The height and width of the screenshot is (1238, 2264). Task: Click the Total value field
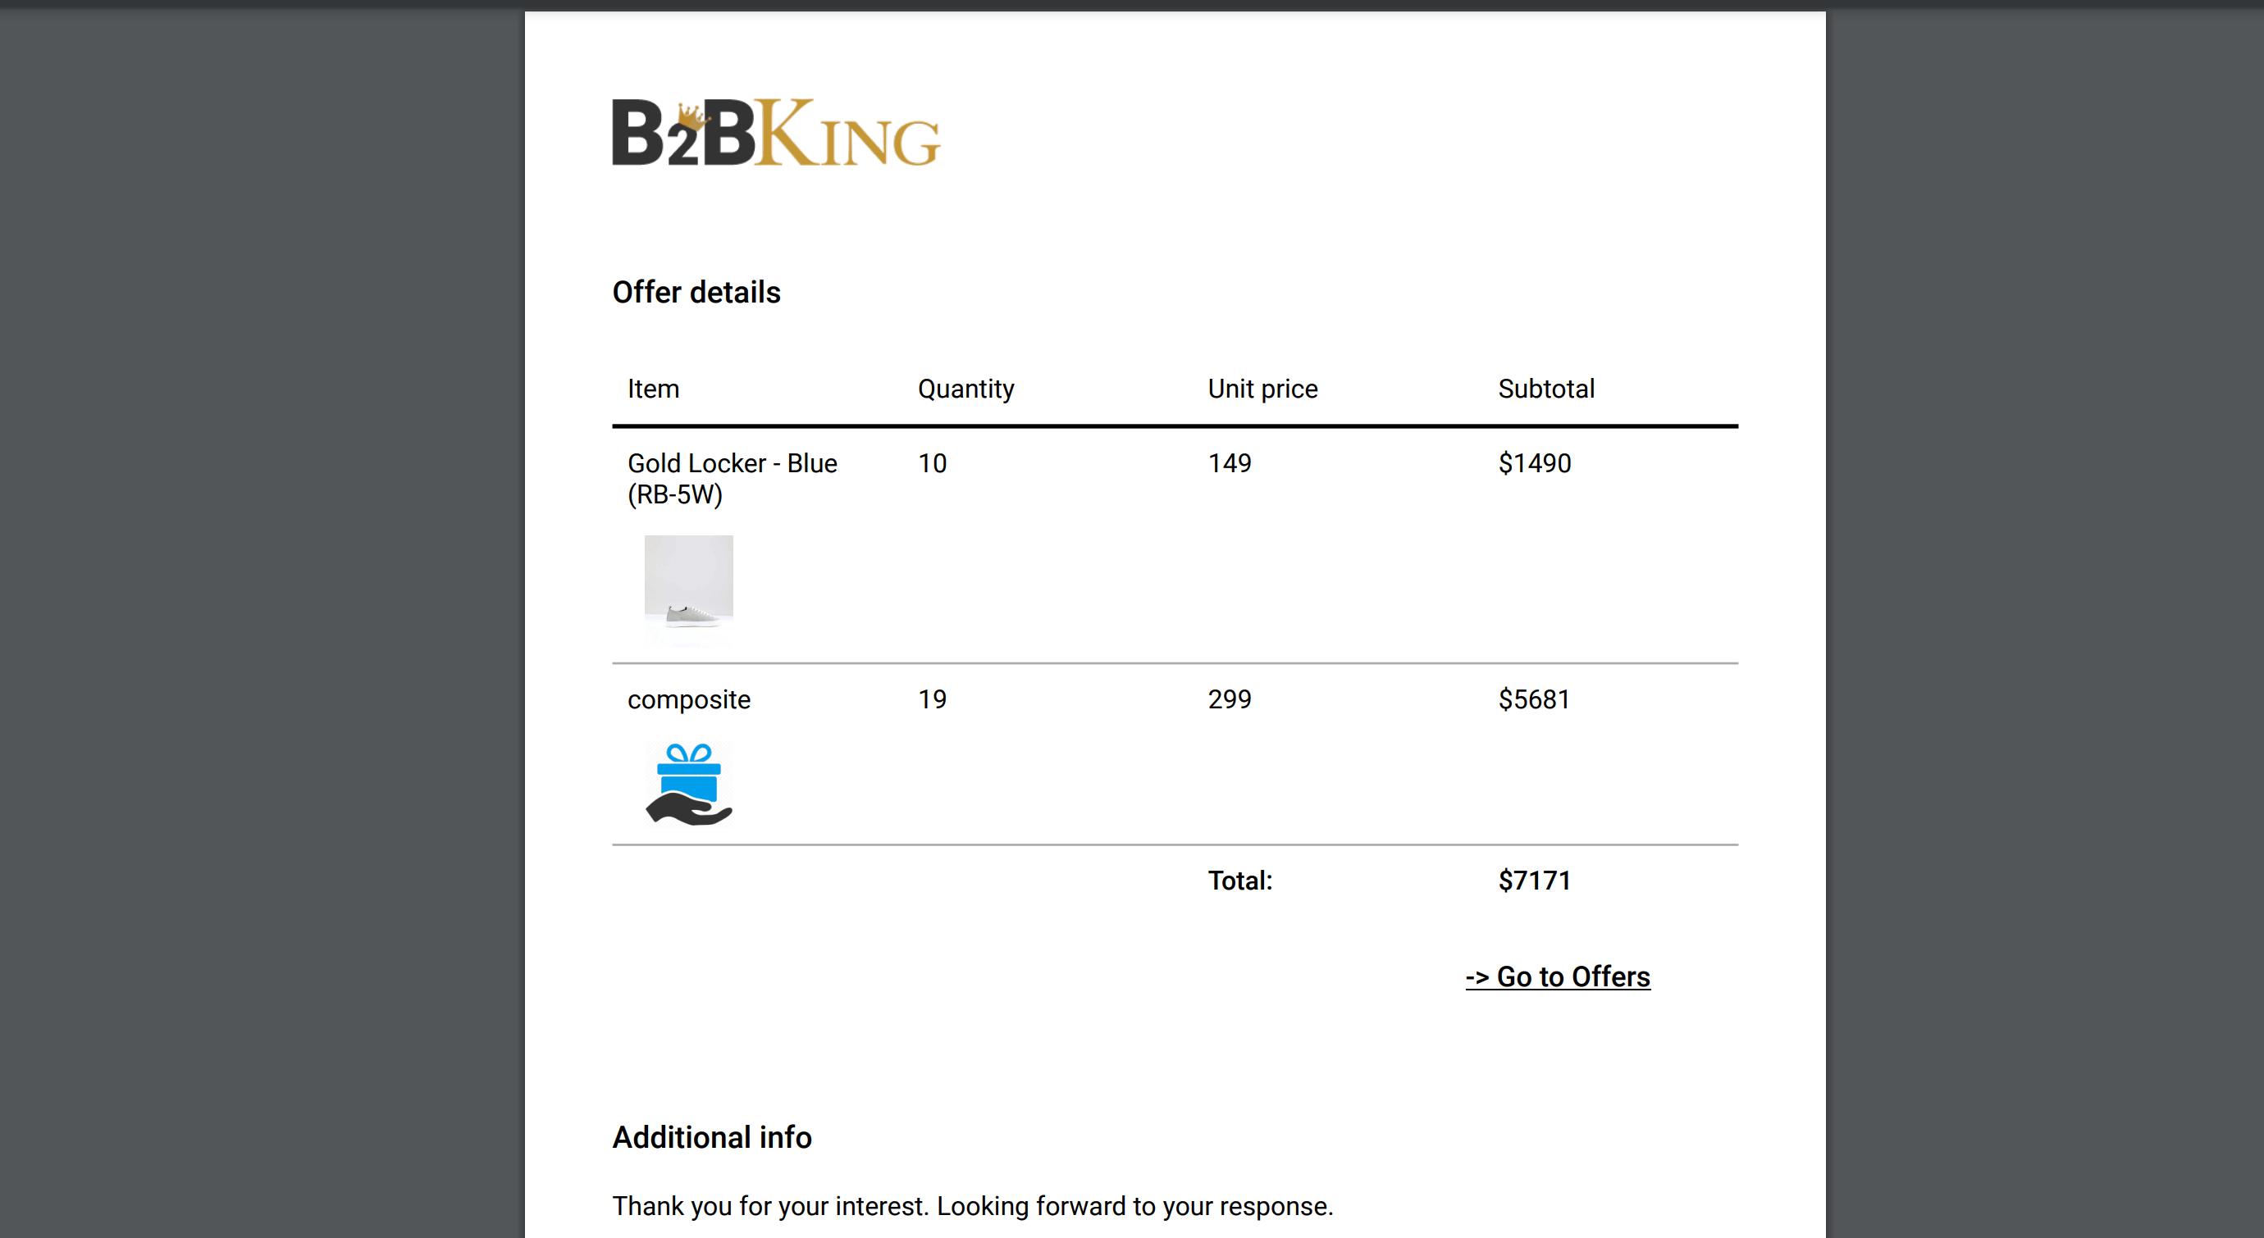[1534, 880]
